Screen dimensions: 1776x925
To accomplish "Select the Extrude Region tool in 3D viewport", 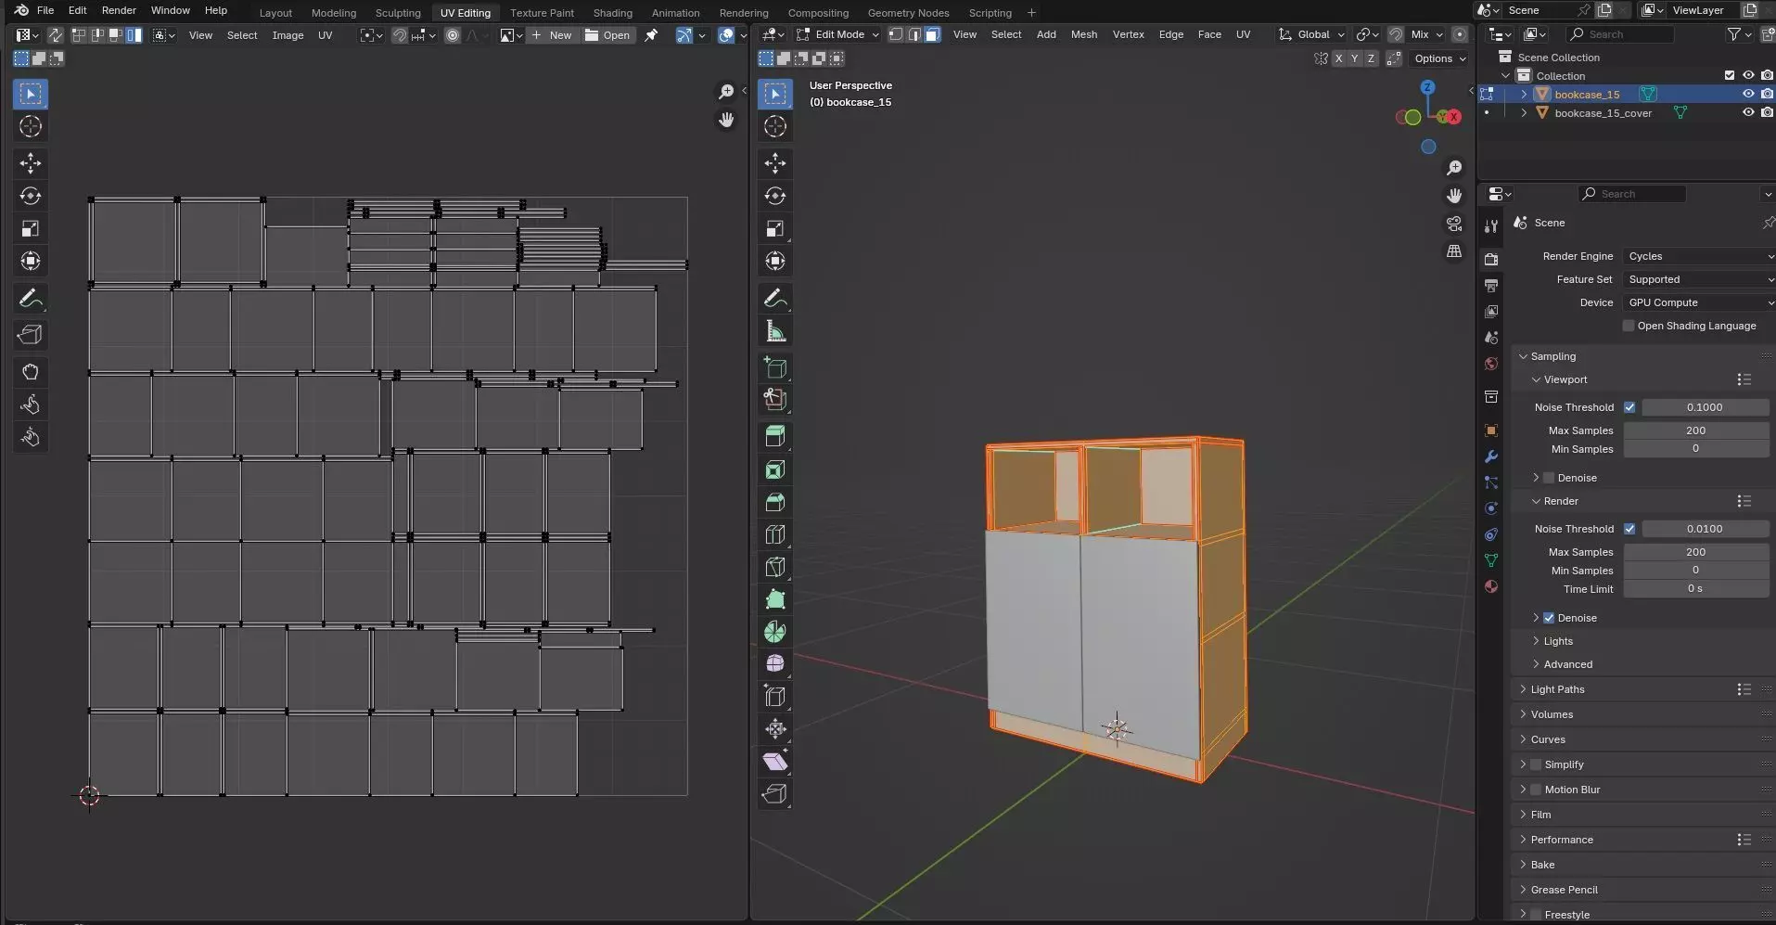I will pyautogui.click(x=775, y=436).
